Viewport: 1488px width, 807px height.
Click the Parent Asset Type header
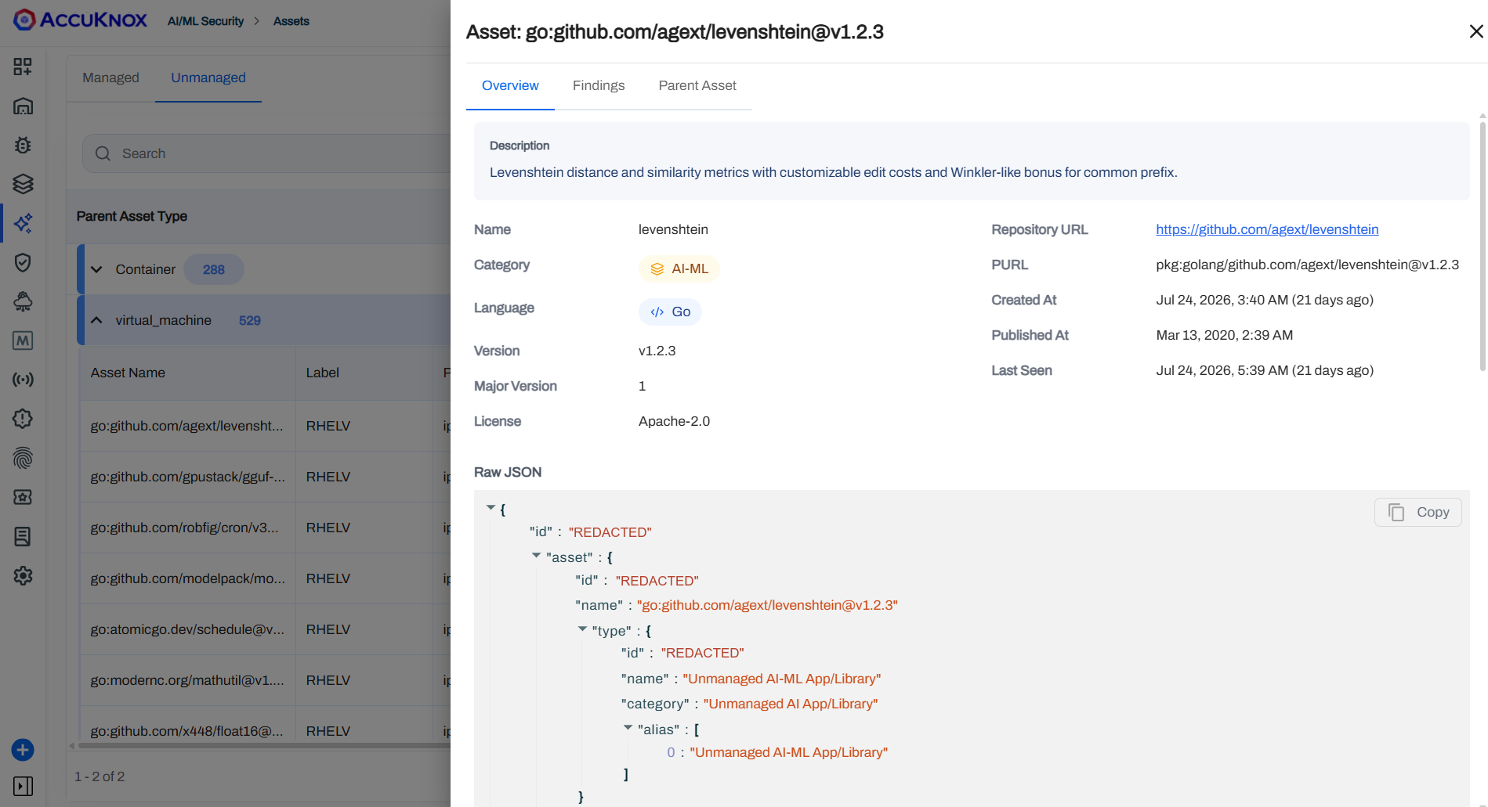pos(132,216)
